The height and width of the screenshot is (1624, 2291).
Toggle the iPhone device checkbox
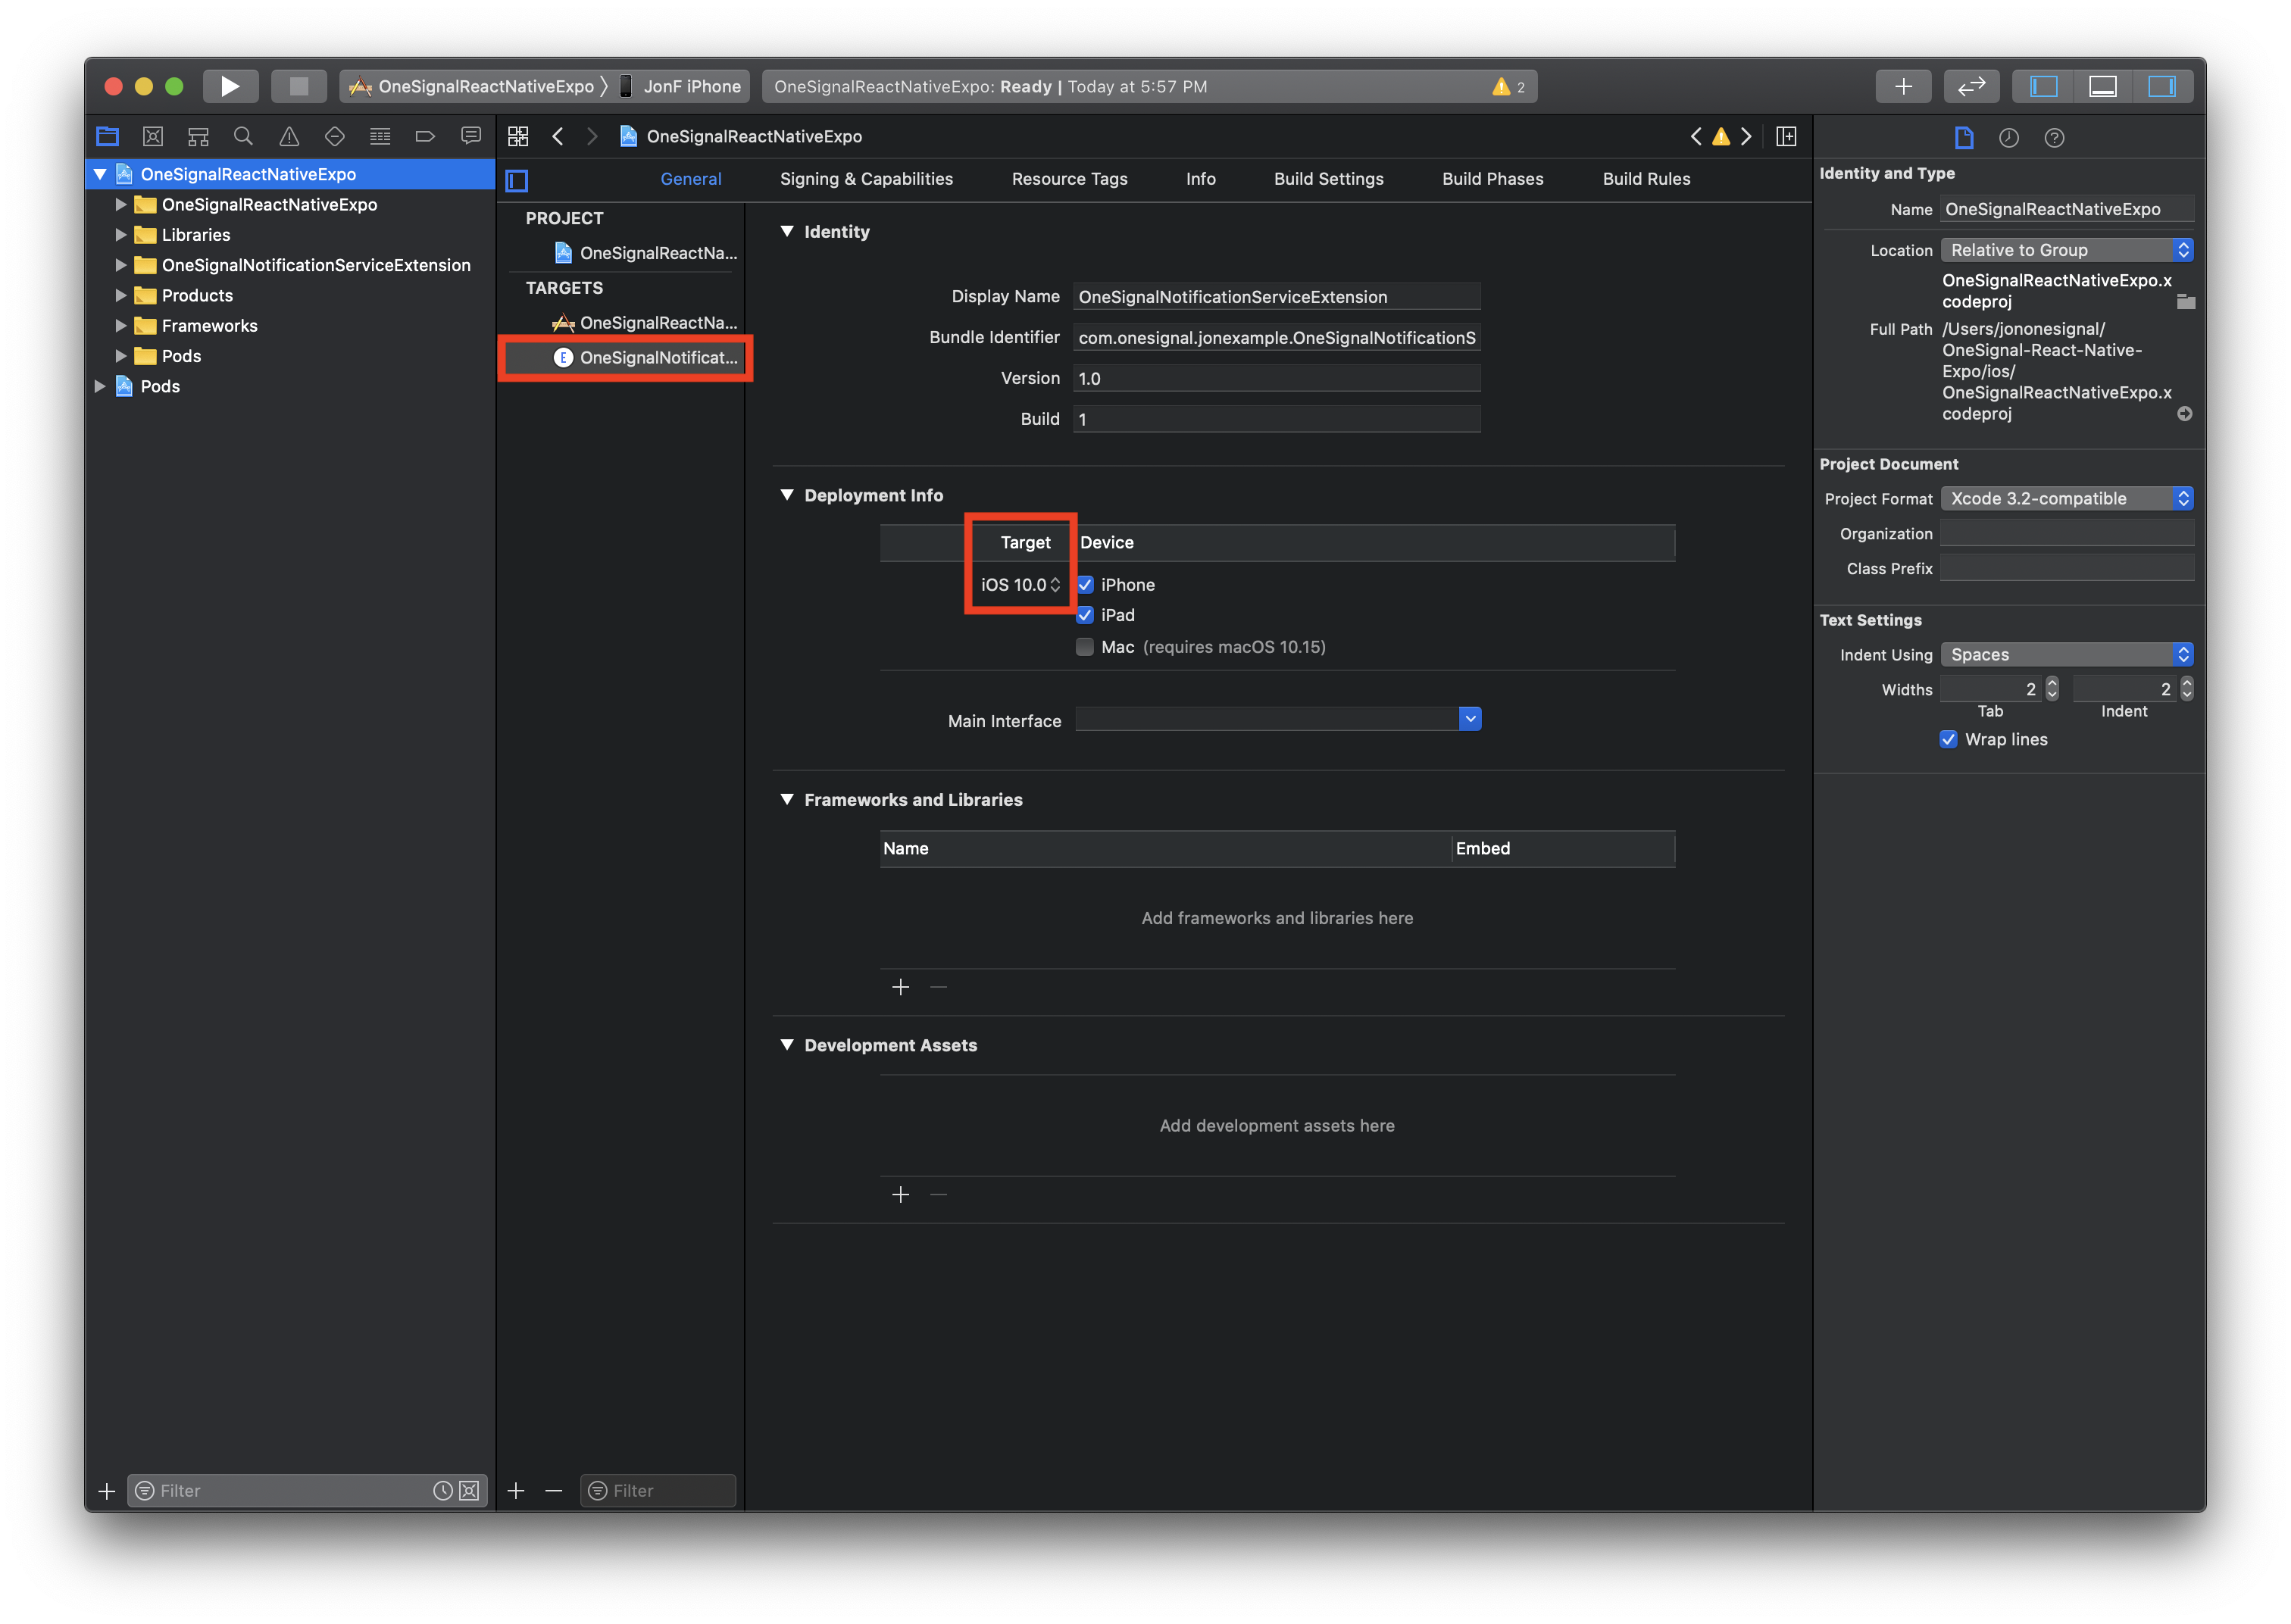(x=1085, y=585)
